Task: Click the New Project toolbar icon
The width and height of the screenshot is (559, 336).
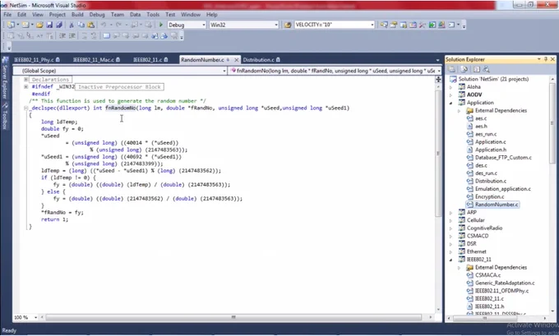Action: (x=11, y=25)
